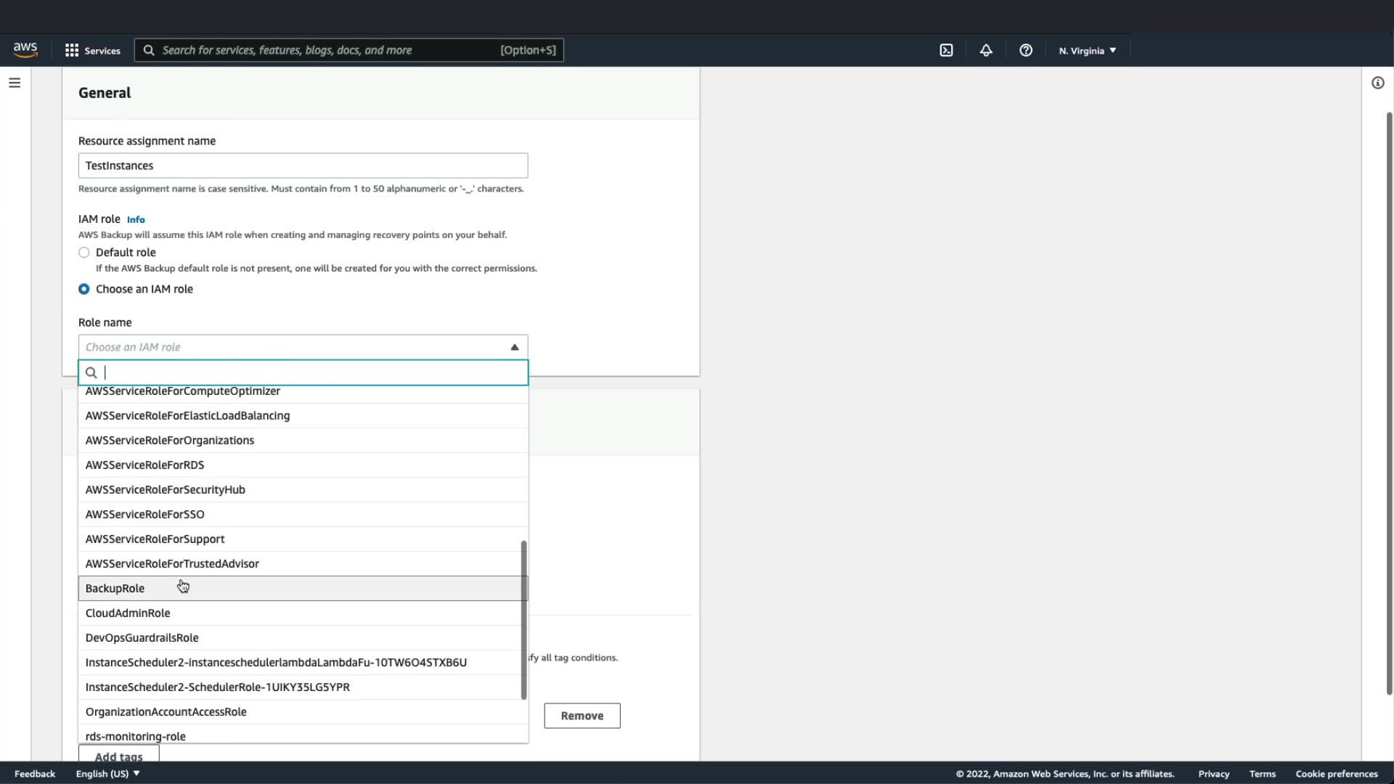Image resolution: width=1394 pixels, height=784 pixels.
Task: Open the English (US) language menu
Action: (107, 773)
